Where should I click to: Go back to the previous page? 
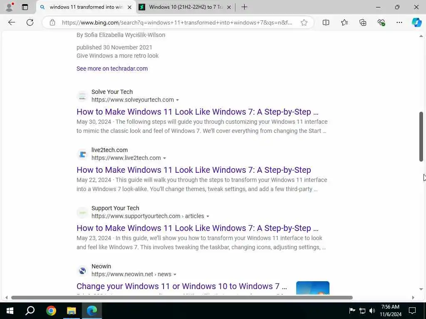coord(12,22)
